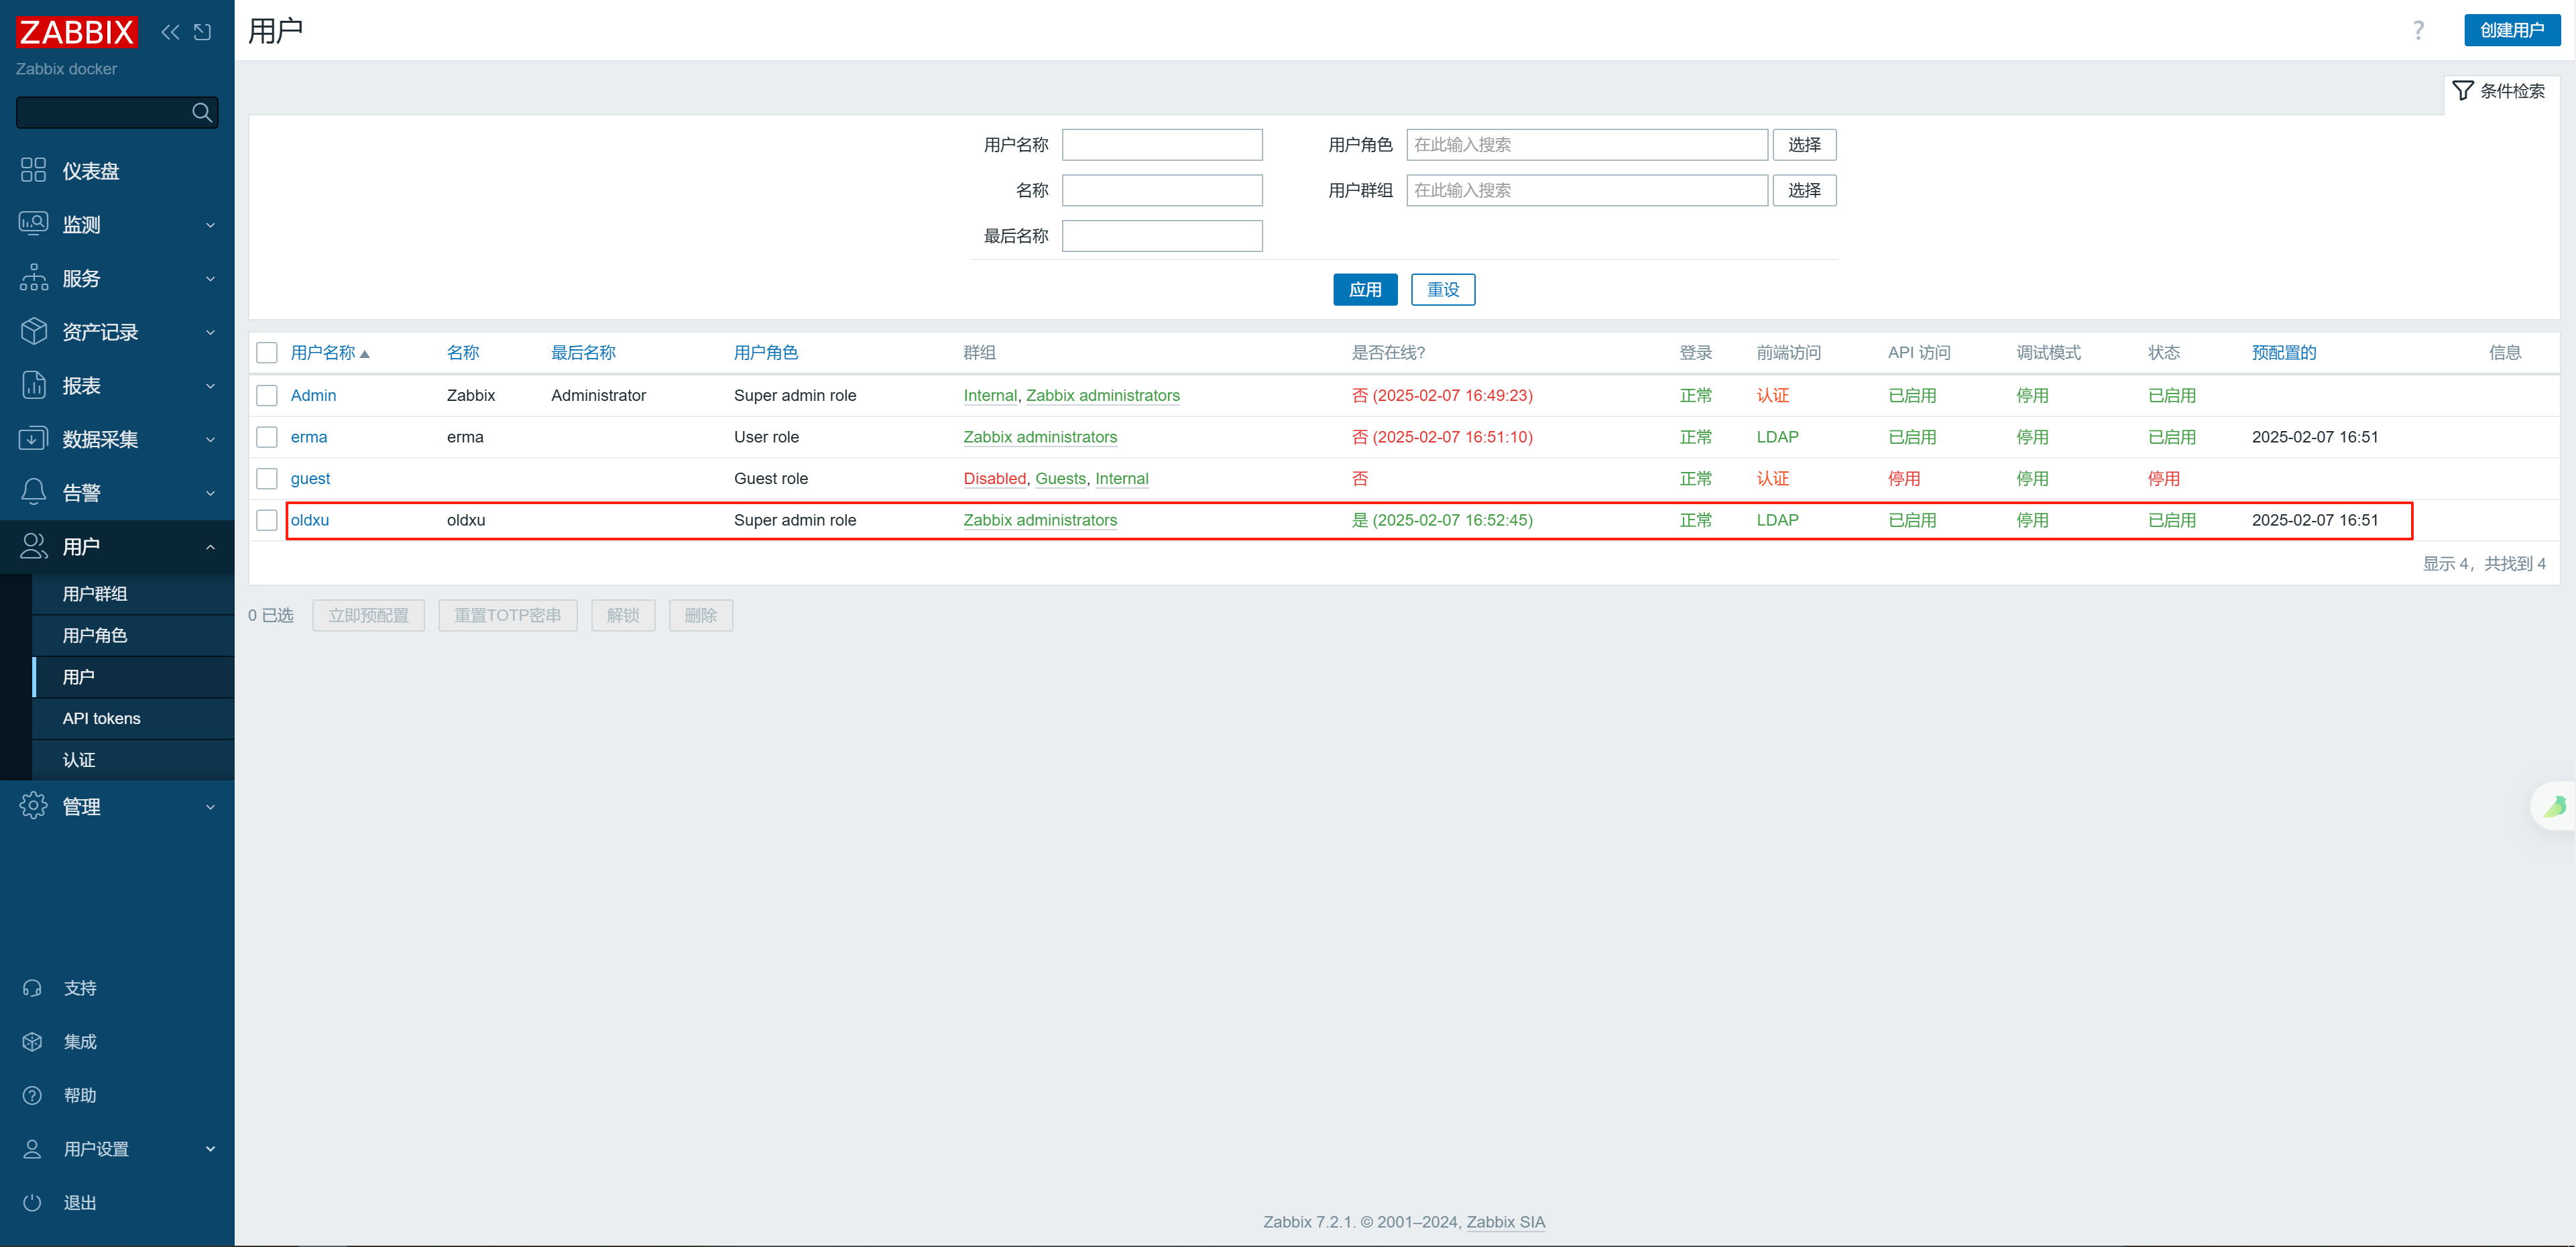2576x1247 pixels.
Task: Click the kiosk mode icon beside the logo
Action: (x=202, y=32)
